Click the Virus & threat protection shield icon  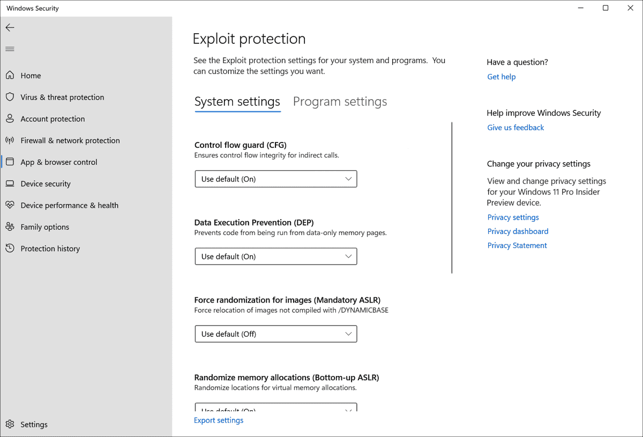pyautogui.click(x=10, y=97)
